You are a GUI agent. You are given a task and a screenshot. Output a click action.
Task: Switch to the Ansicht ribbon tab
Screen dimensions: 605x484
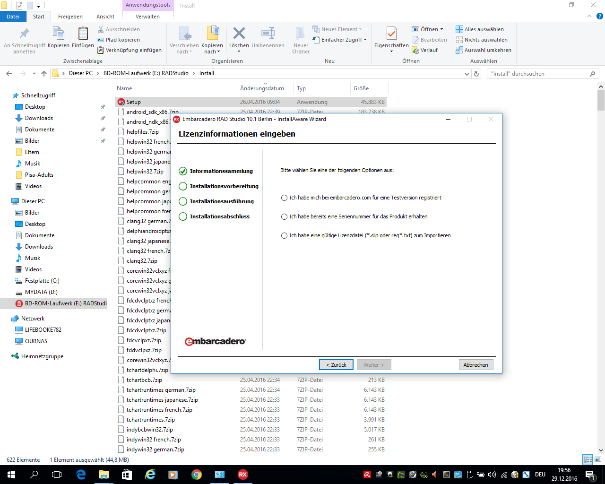click(105, 17)
